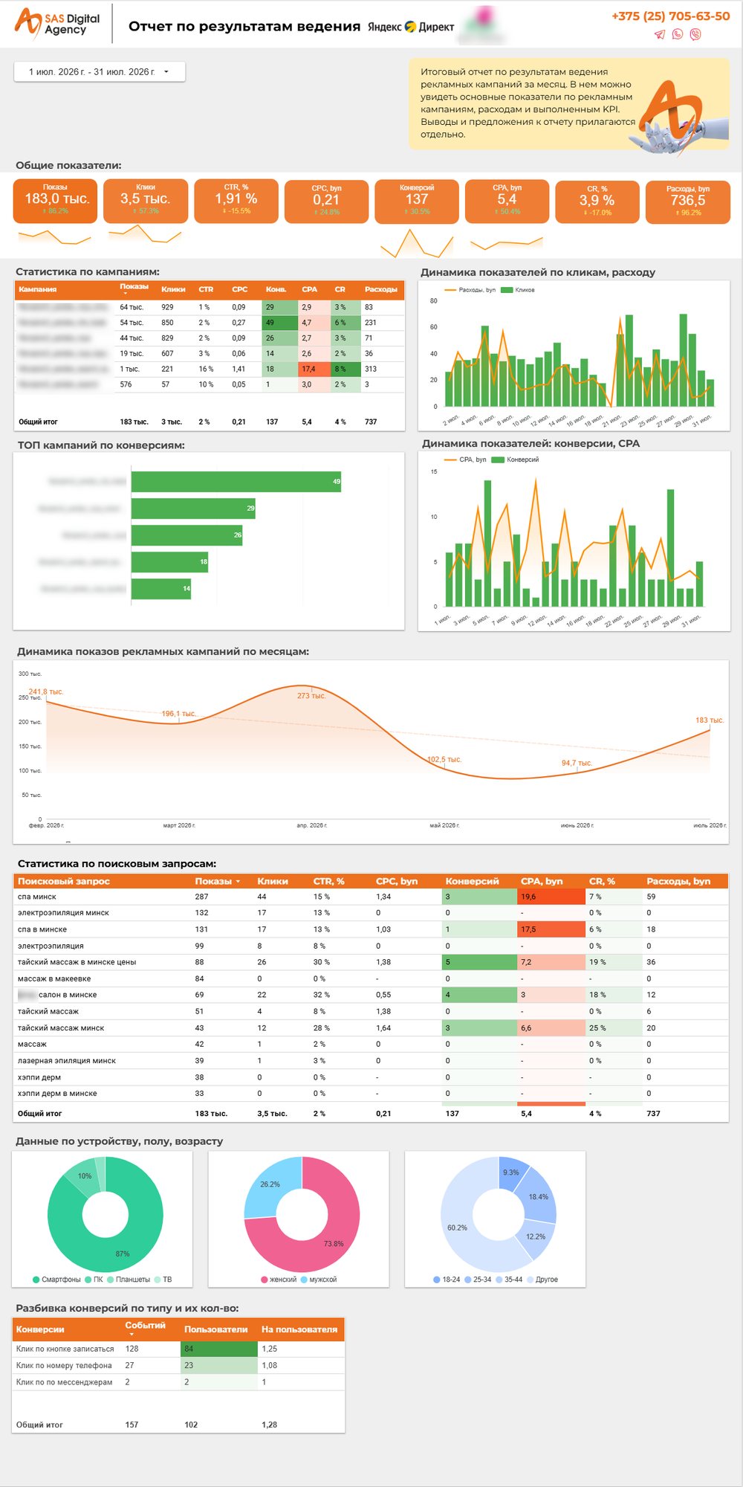This screenshot has width=743, height=1487.
Task: Click the robot hand illustration in the yellow banner
Action: pos(669,130)
